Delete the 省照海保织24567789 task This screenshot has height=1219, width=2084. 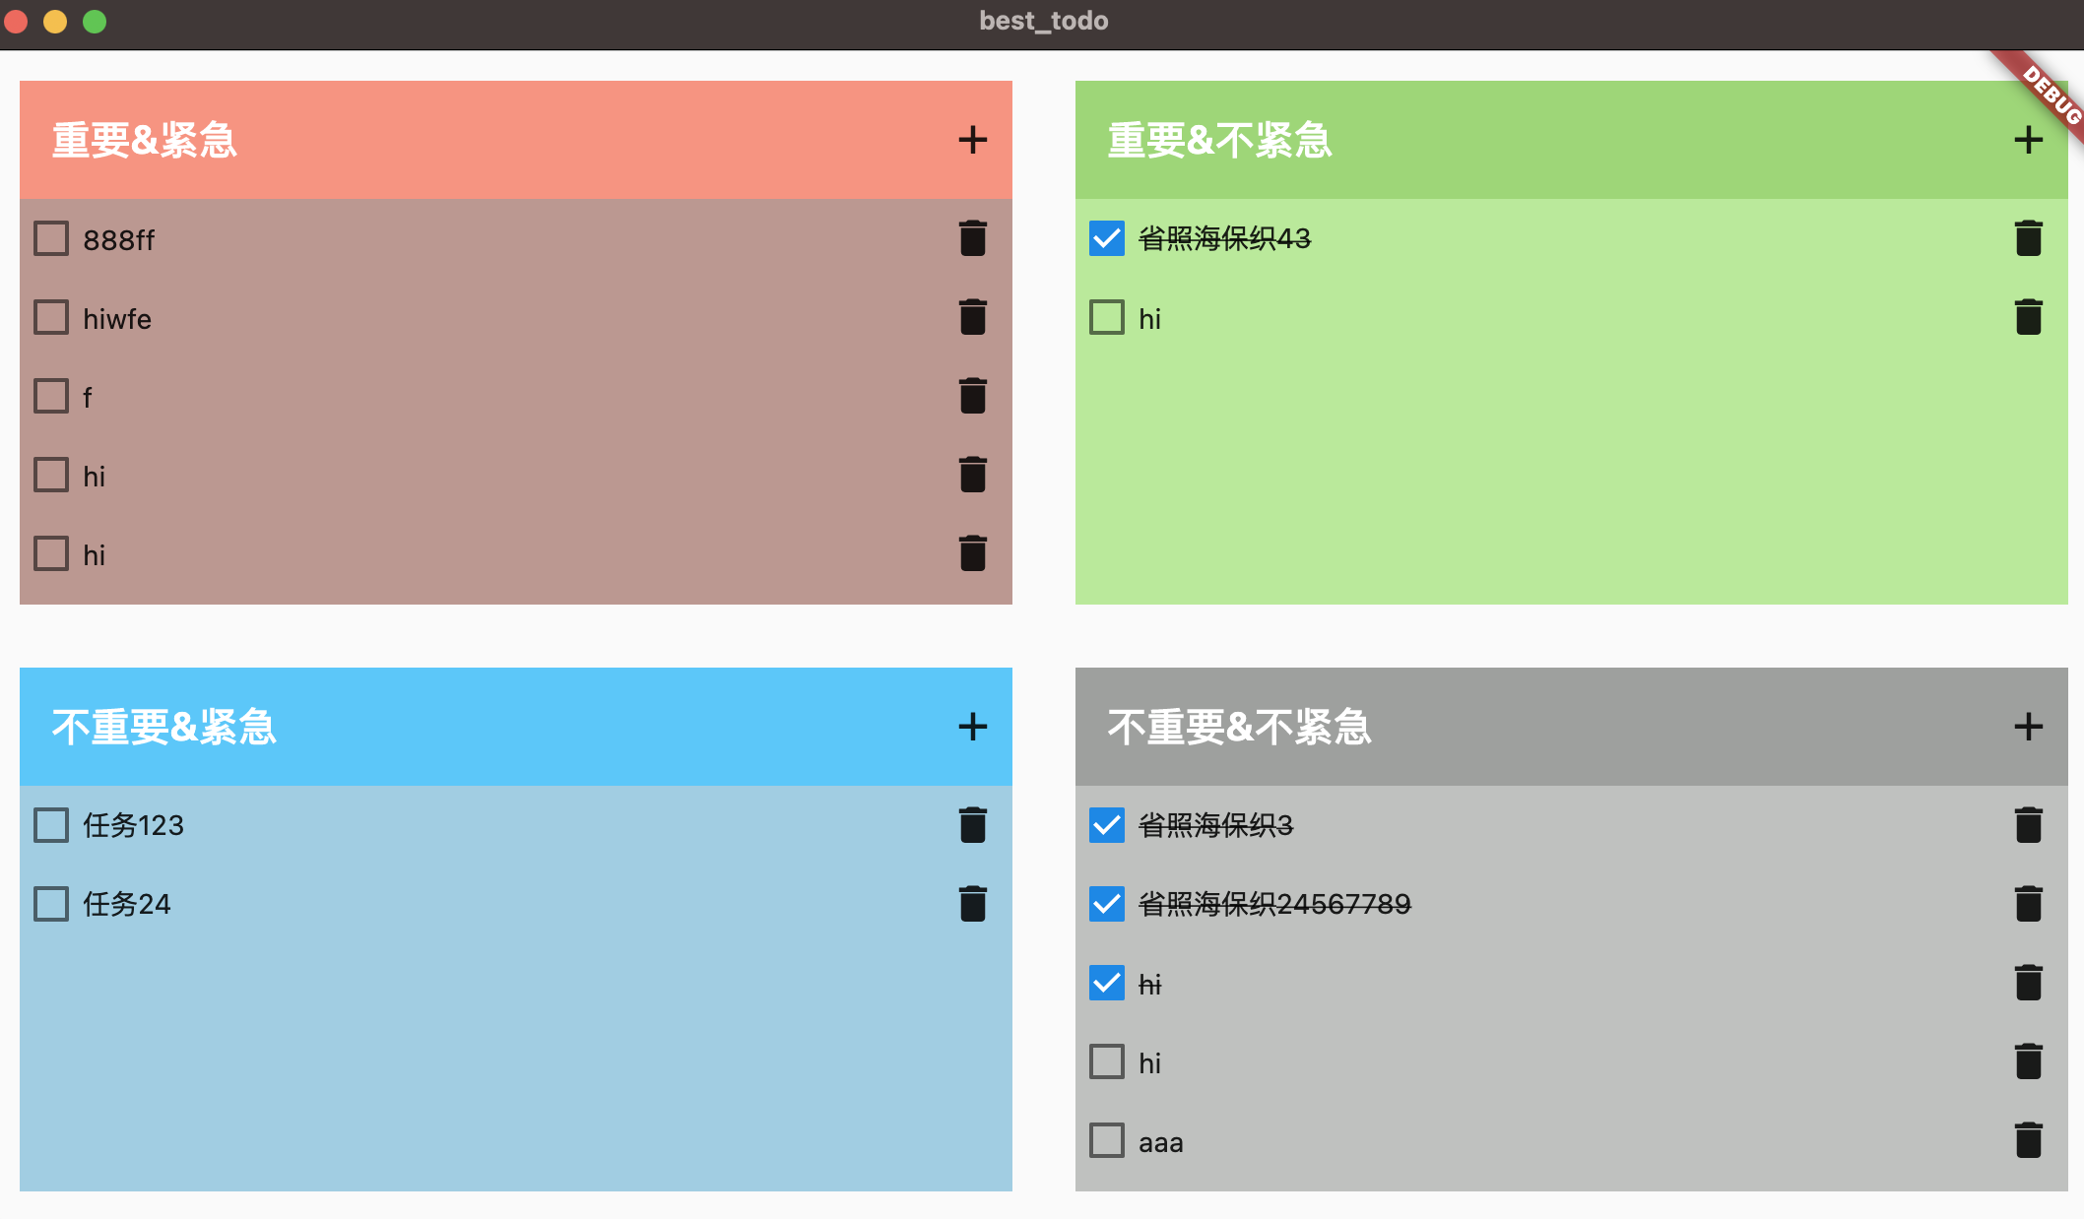2028,904
